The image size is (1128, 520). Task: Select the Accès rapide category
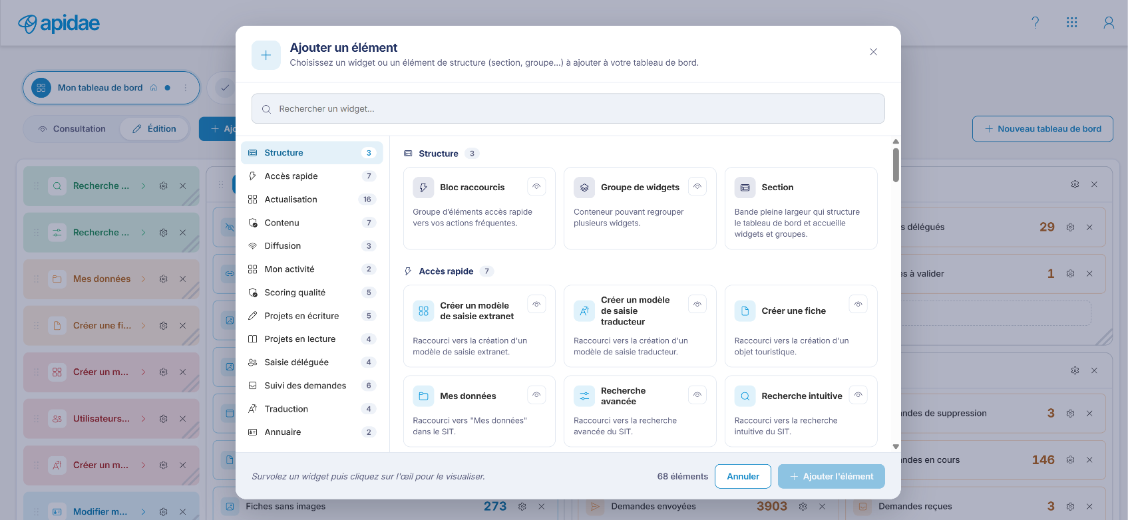(312, 176)
